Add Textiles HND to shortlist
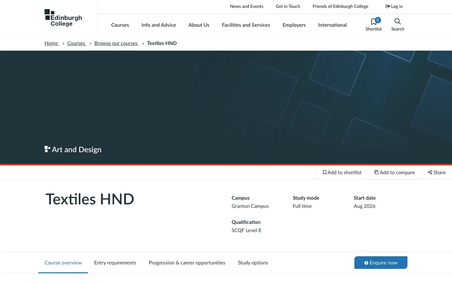Viewport: 452px width, 283px height. pos(342,172)
